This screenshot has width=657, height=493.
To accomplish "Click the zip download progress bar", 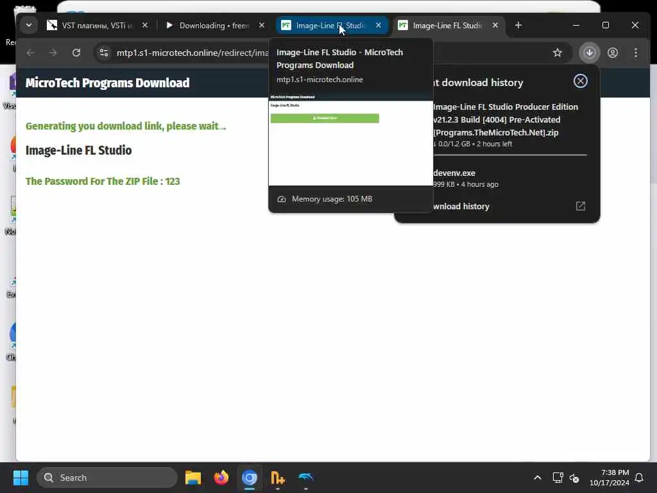I will coord(510,155).
